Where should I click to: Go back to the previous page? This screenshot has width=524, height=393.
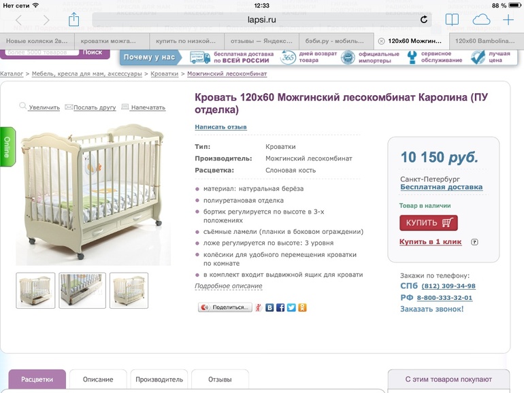point(18,20)
